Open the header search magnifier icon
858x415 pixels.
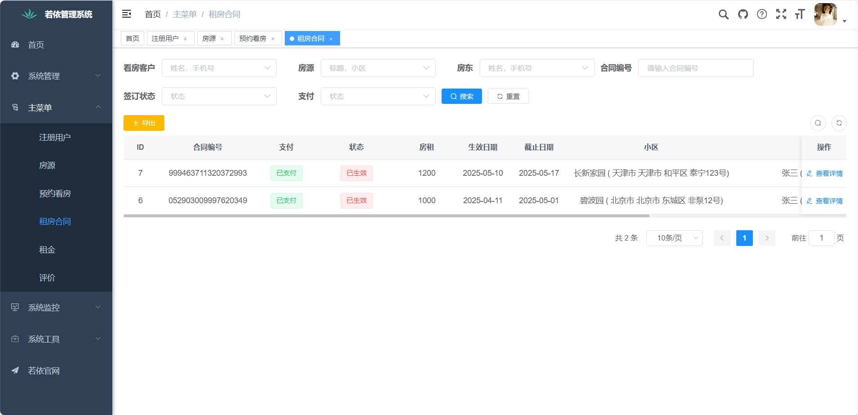tap(723, 14)
